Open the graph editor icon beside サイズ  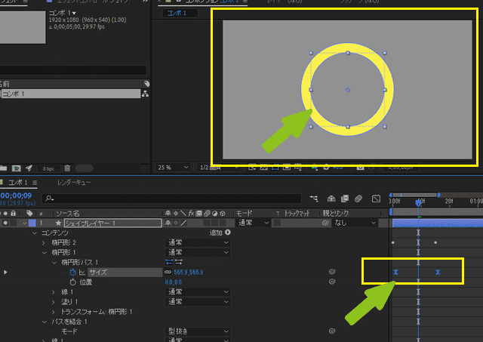coord(82,273)
